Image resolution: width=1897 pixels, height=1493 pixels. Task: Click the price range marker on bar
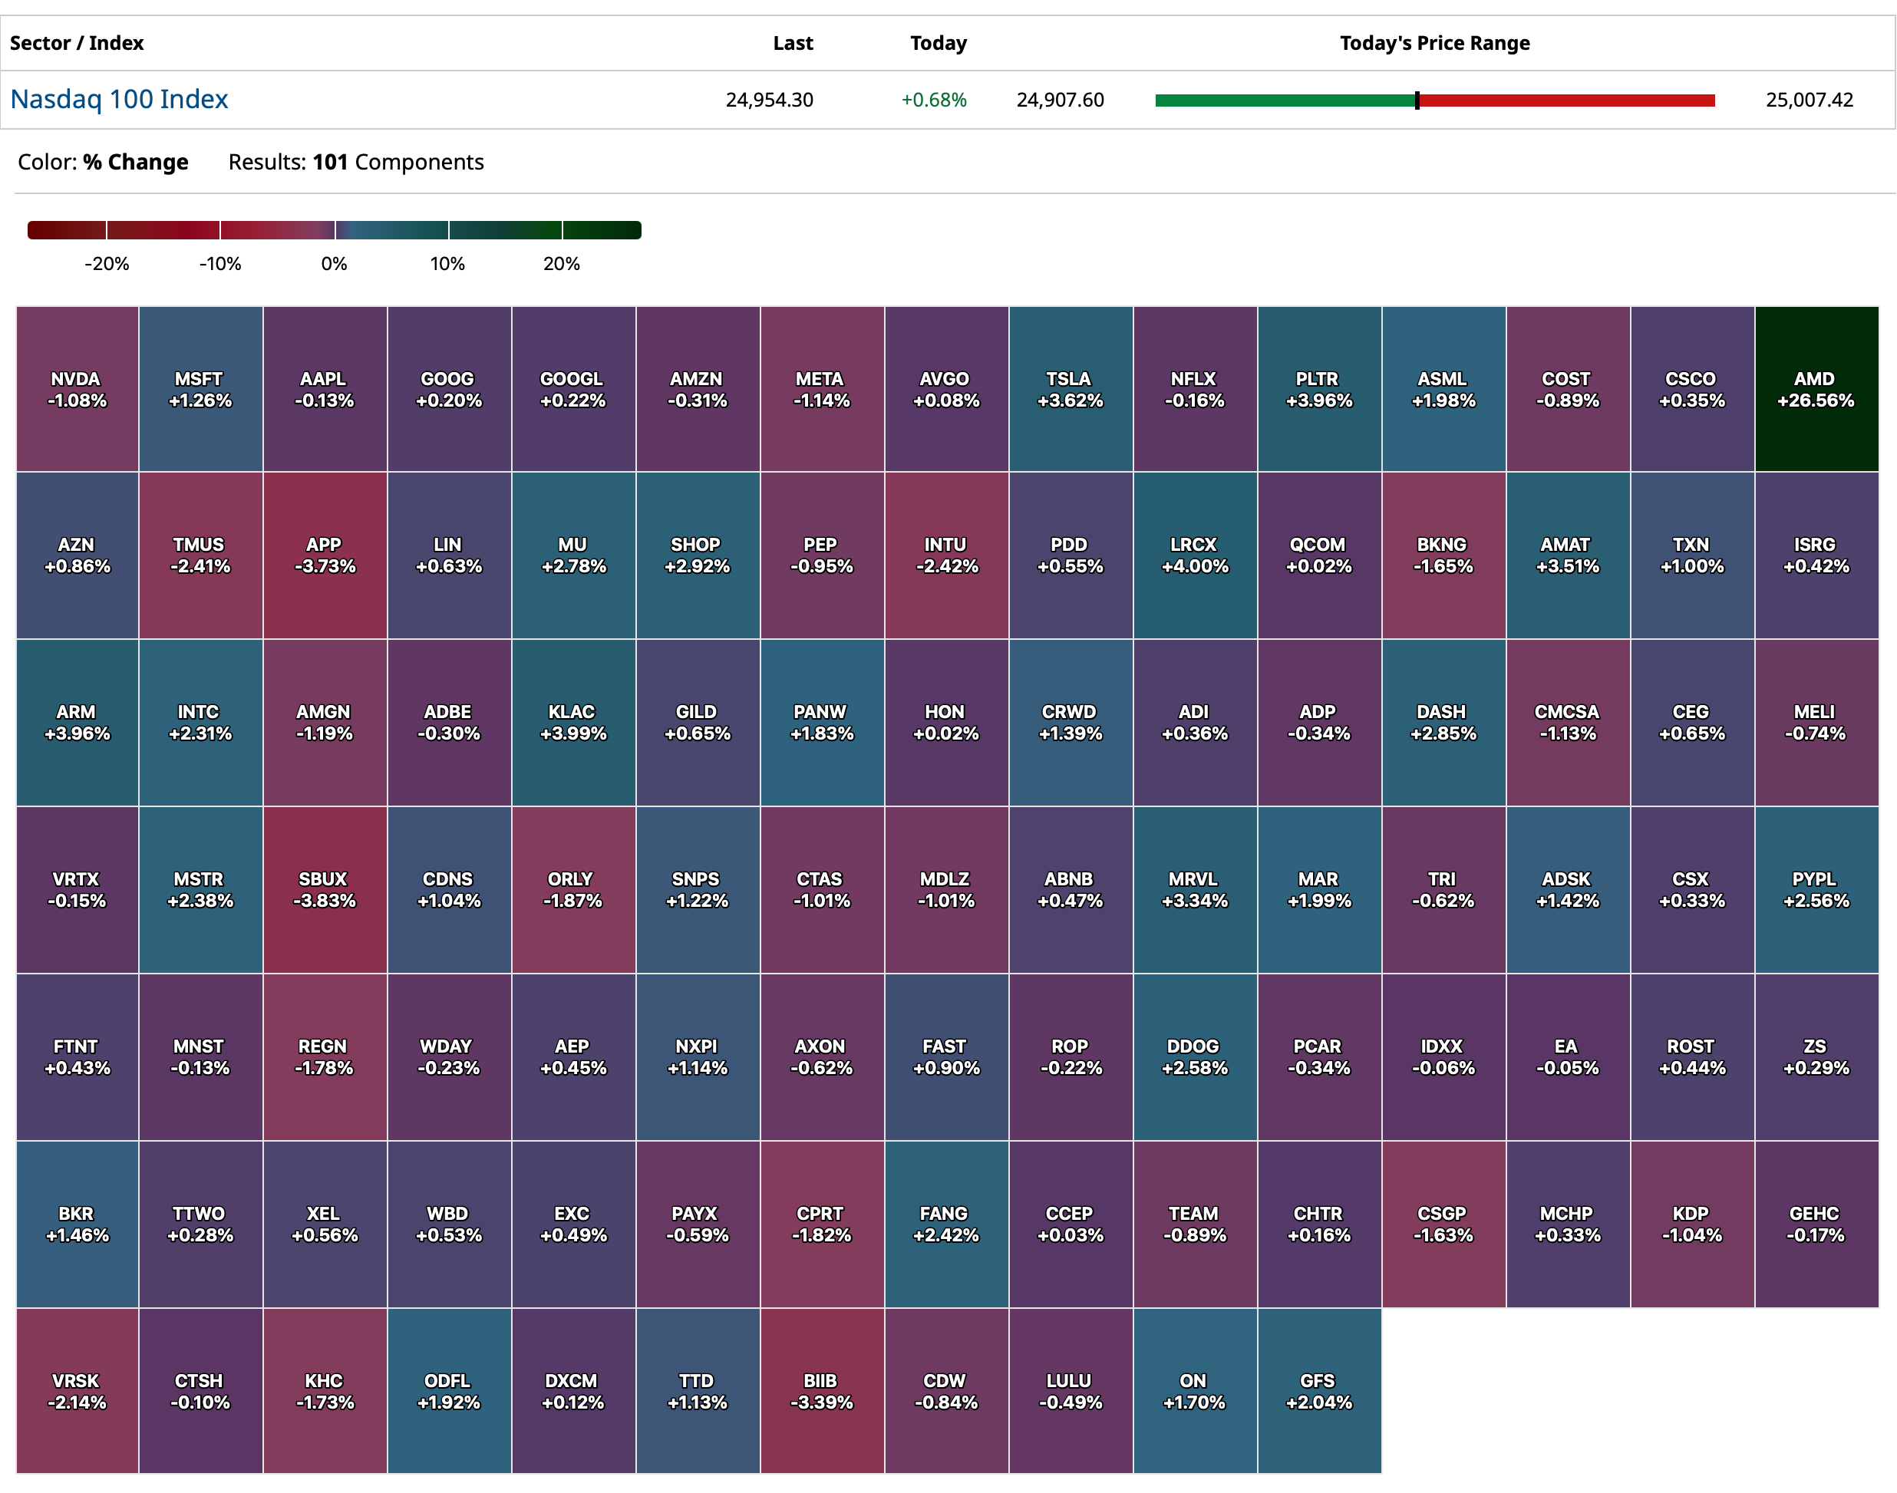point(1416,101)
